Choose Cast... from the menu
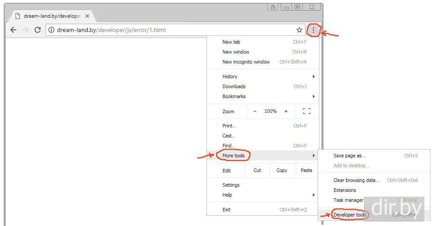The width and height of the screenshot is (433, 226). click(x=263, y=136)
